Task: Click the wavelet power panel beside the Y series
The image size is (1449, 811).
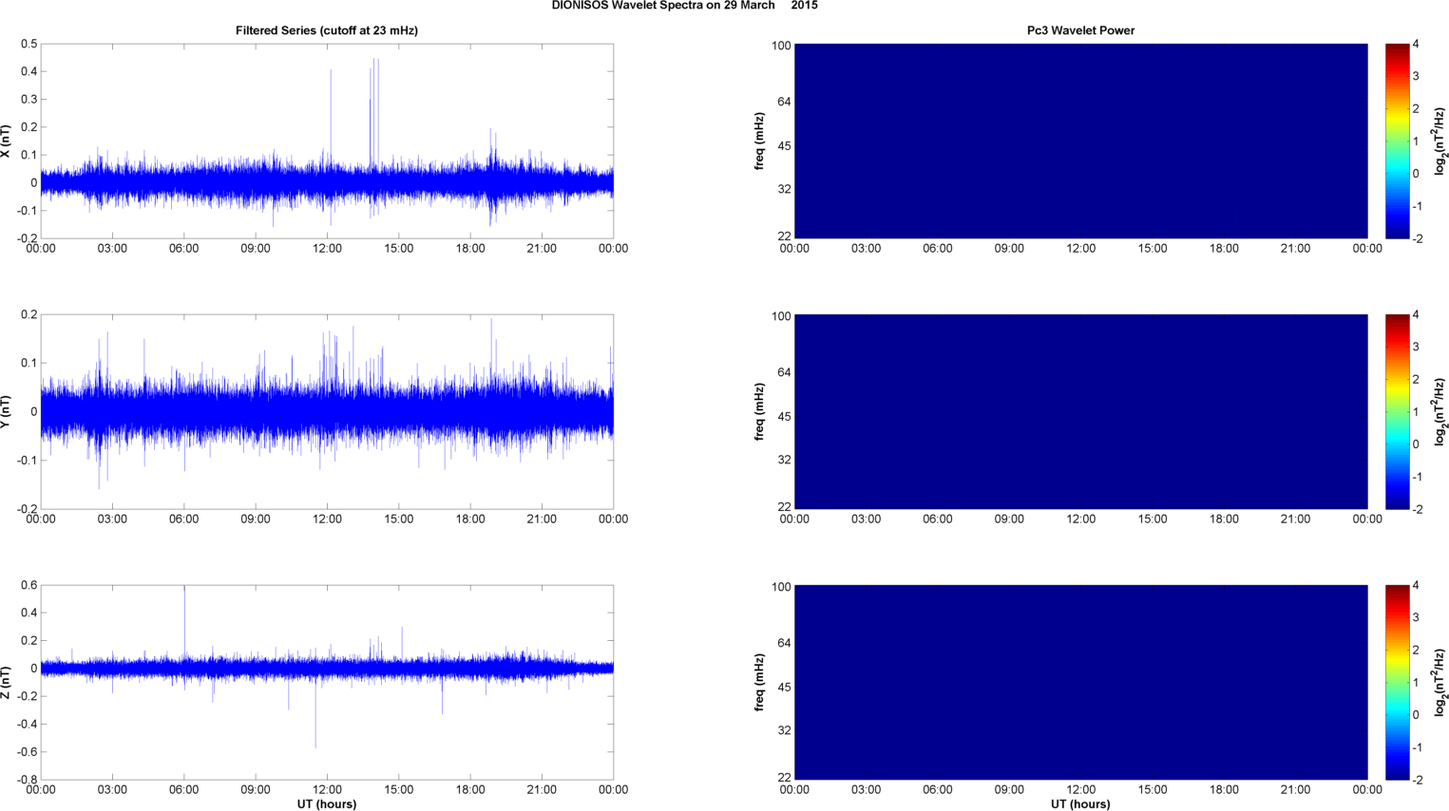Action: 1080,411
